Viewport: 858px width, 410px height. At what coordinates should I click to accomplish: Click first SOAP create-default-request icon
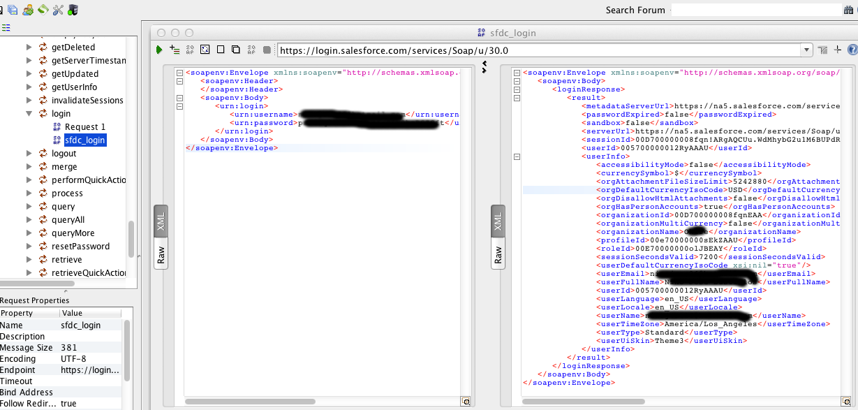pos(190,50)
